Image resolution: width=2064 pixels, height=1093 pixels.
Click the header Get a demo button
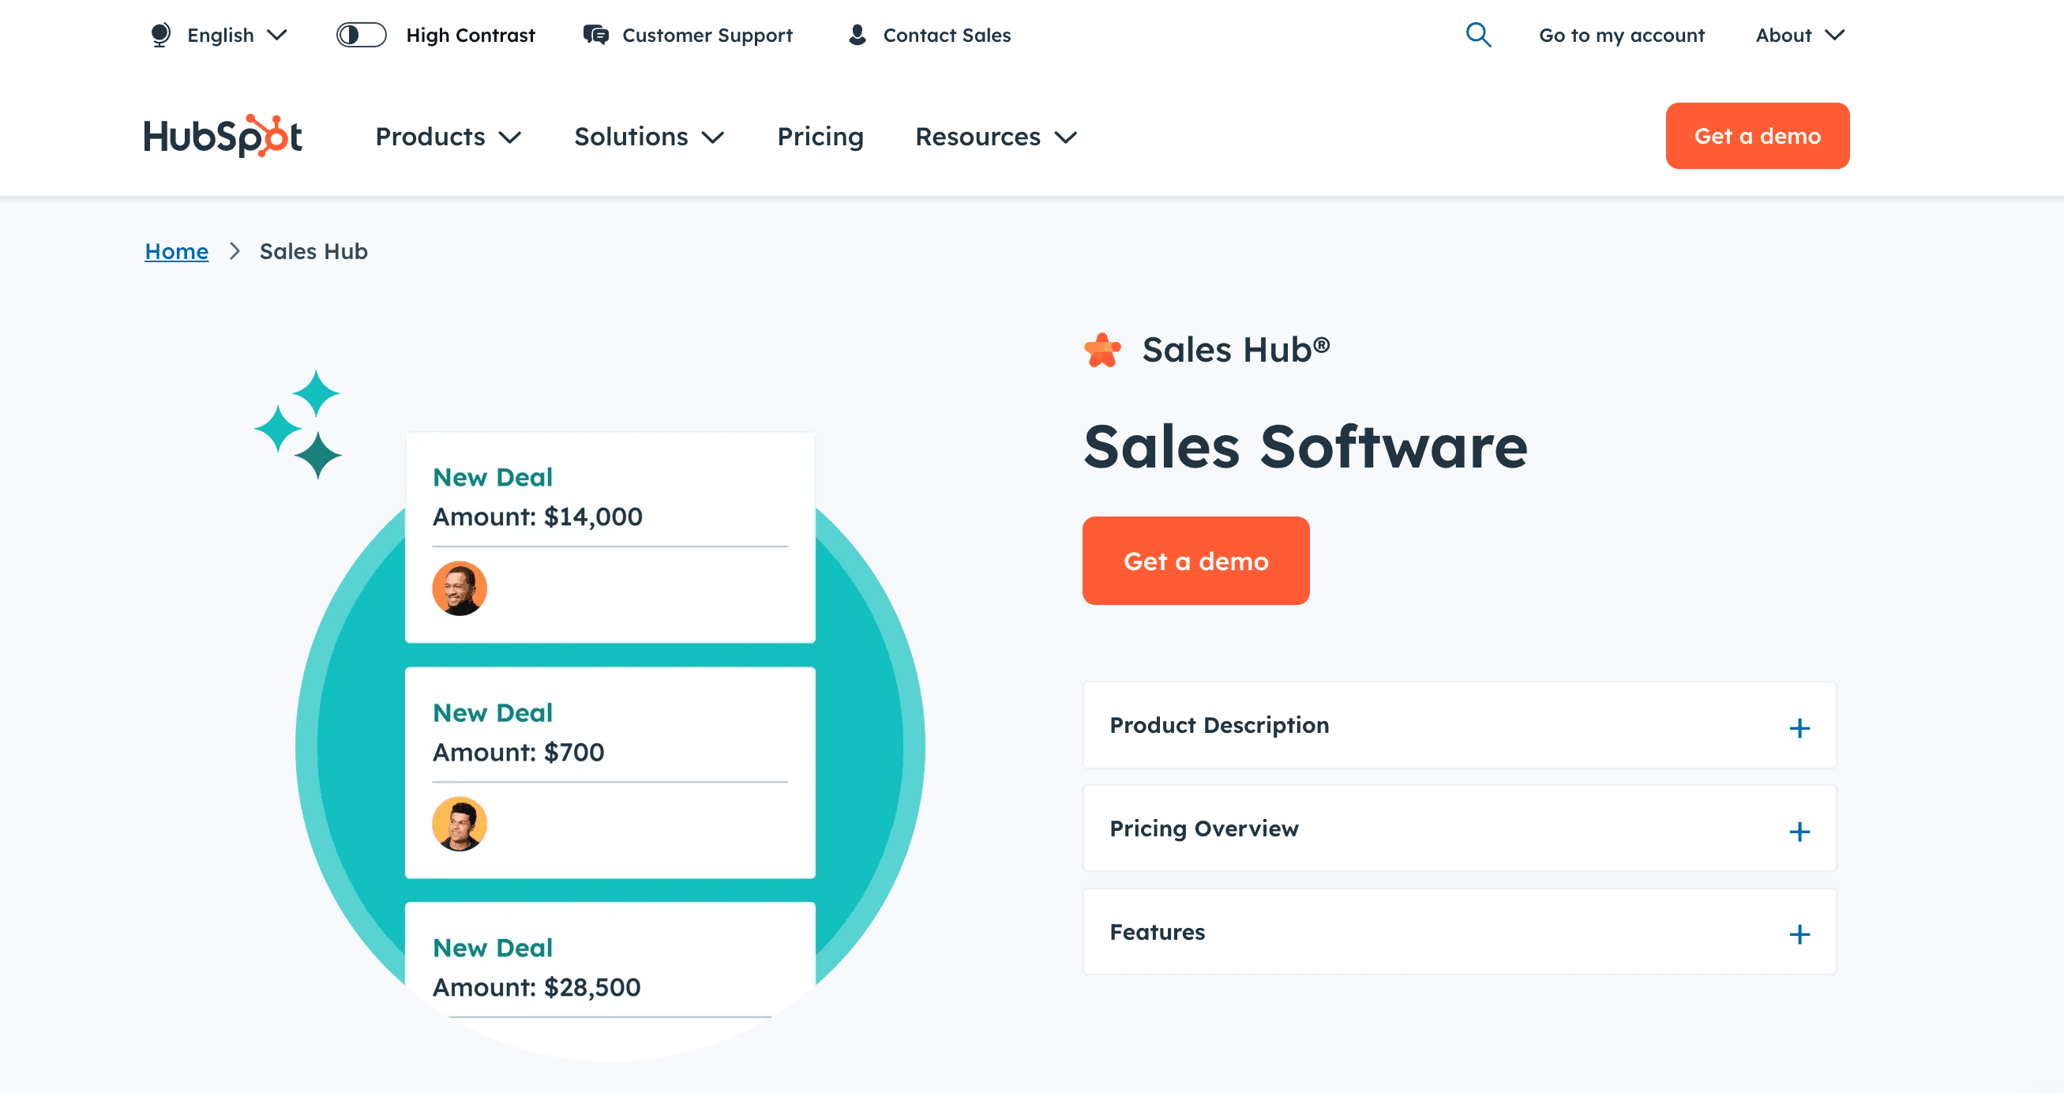click(1757, 136)
